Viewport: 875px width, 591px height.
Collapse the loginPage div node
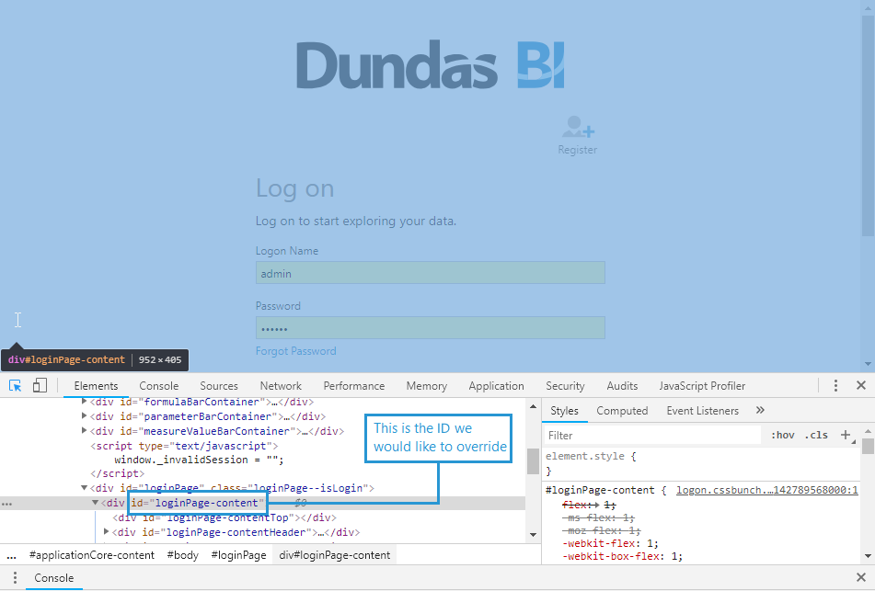tap(85, 488)
